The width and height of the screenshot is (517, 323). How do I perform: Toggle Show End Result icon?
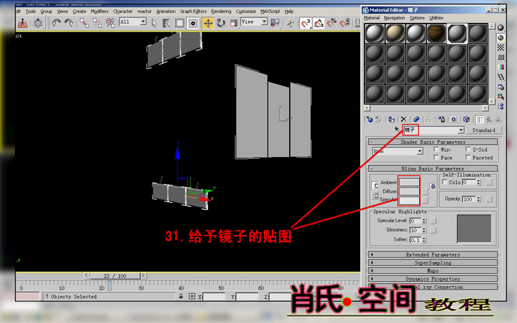tap(480, 119)
